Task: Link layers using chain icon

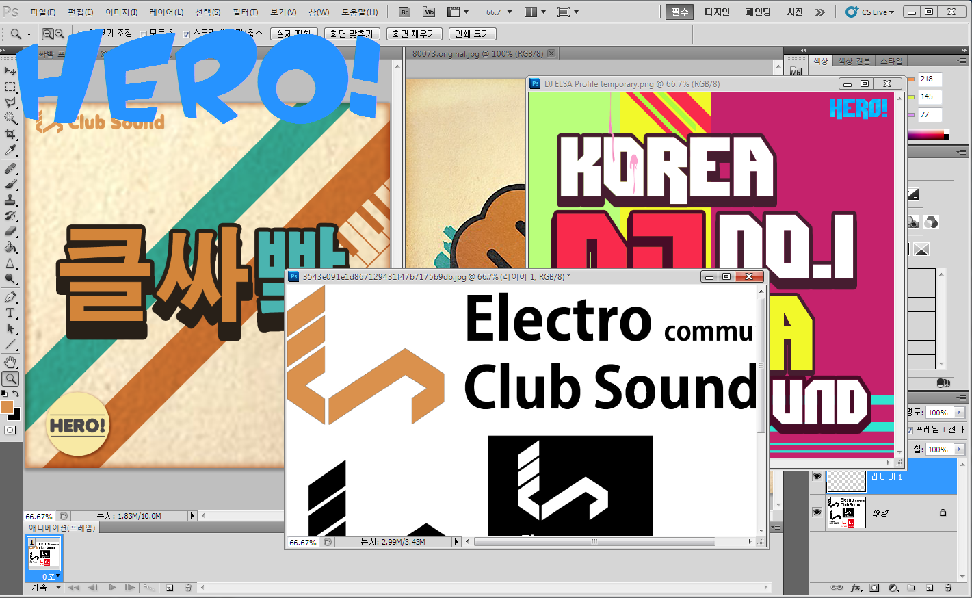Action: [837, 588]
